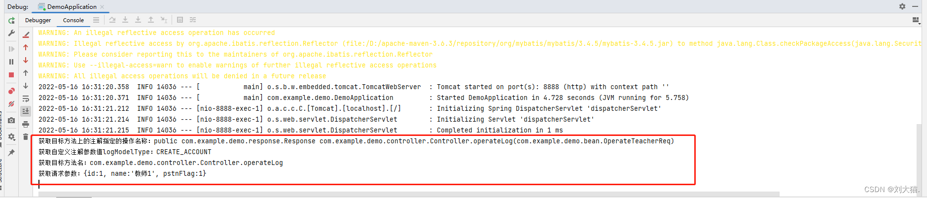This screenshot has width=927, height=198.
Task: Click warning 'All illegal access operations will be denied'
Action: click(x=182, y=76)
